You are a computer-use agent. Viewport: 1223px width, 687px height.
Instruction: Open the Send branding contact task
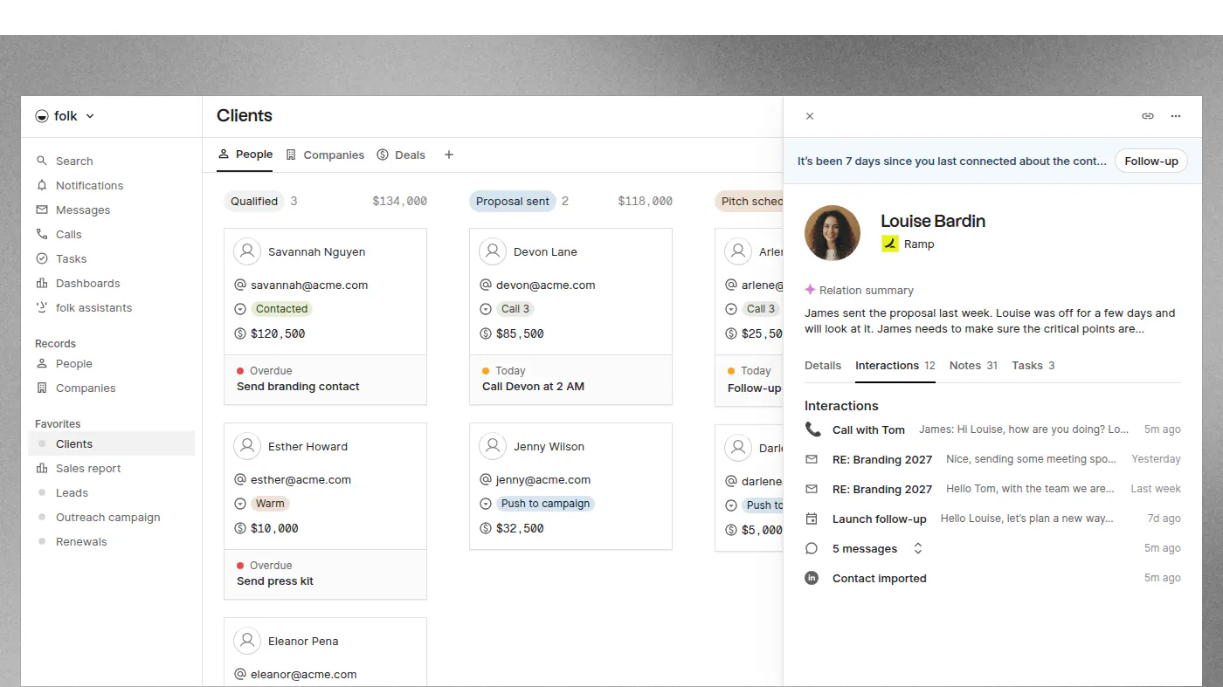pos(325,380)
